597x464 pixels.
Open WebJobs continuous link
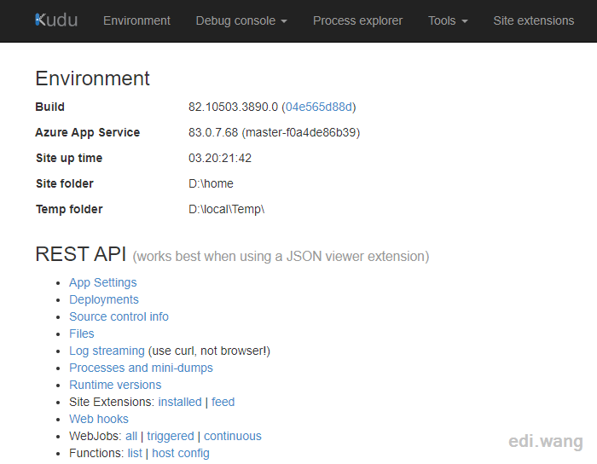click(233, 436)
